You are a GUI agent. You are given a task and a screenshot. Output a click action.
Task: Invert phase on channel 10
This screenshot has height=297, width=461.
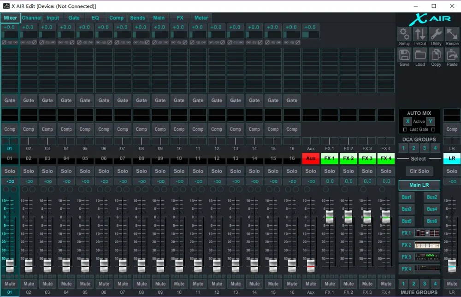(x=185, y=42)
